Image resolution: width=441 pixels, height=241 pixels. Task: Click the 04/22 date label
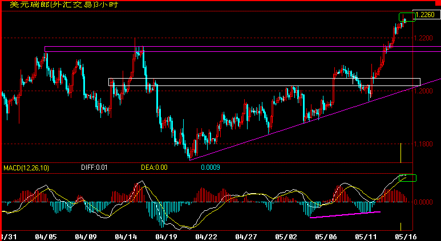pyautogui.click(x=205, y=237)
